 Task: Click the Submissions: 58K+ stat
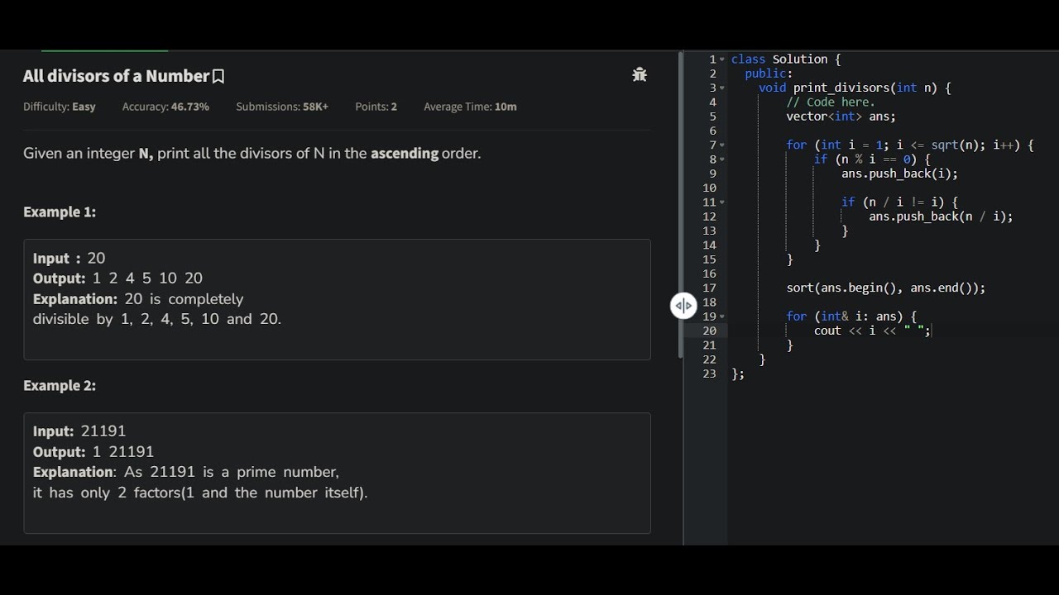pyautogui.click(x=282, y=107)
